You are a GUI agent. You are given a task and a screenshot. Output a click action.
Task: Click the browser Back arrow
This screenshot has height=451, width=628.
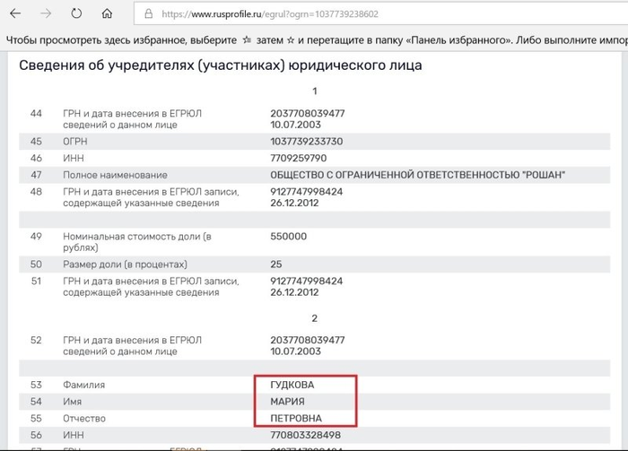pyautogui.click(x=16, y=14)
